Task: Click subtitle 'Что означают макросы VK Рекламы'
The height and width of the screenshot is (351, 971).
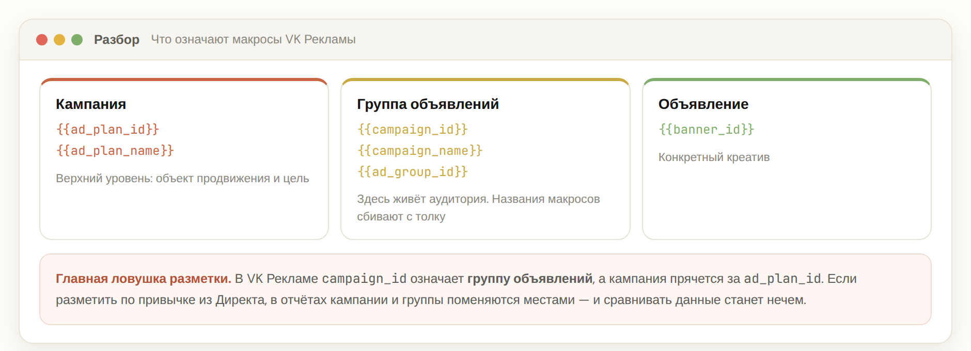Action: 253,40
